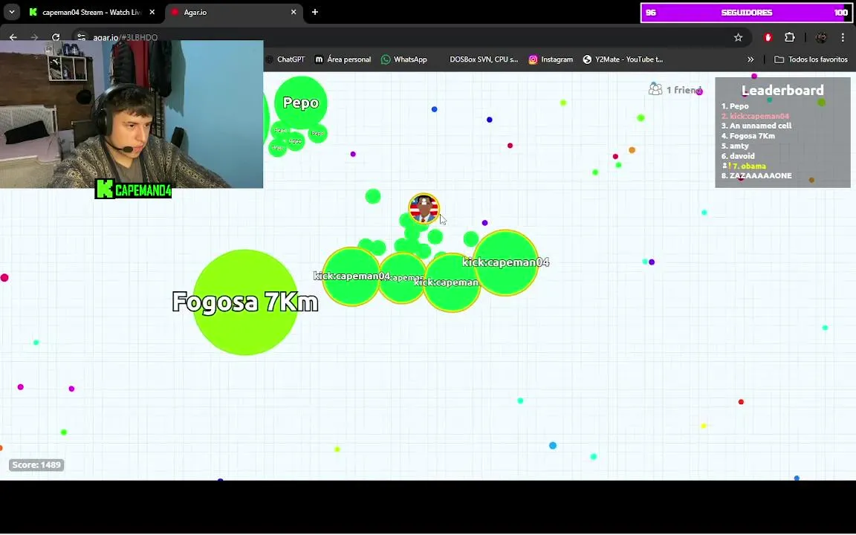Open the Instagram bookmark
Screen dimensions: 856x535
point(551,59)
